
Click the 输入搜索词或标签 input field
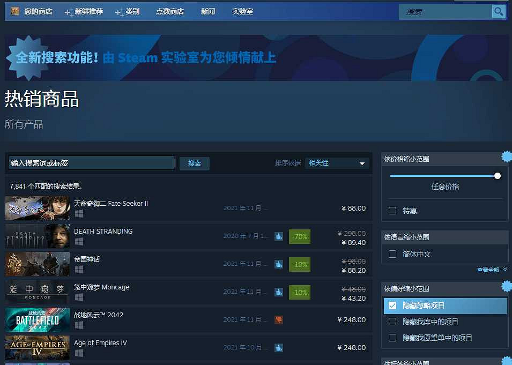point(91,162)
